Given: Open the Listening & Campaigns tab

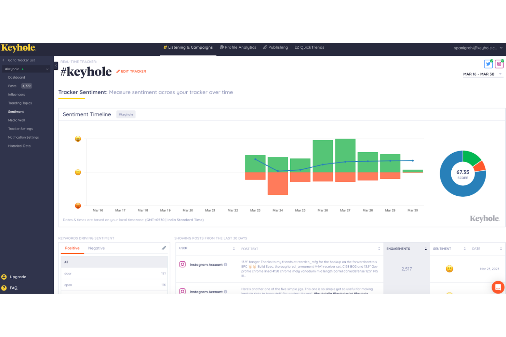Looking at the screenshot, I should [x=188, y=47].
